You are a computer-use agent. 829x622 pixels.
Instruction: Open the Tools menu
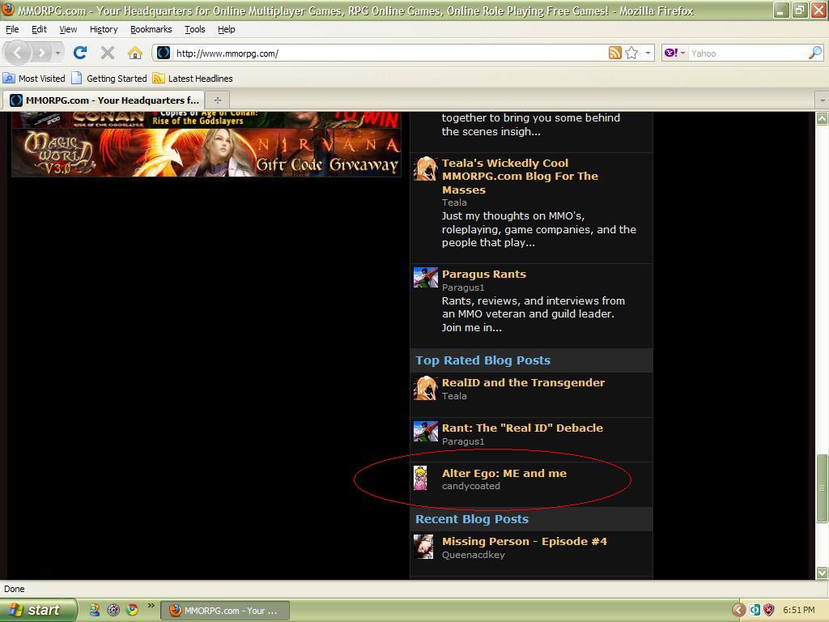click(194, 29)
